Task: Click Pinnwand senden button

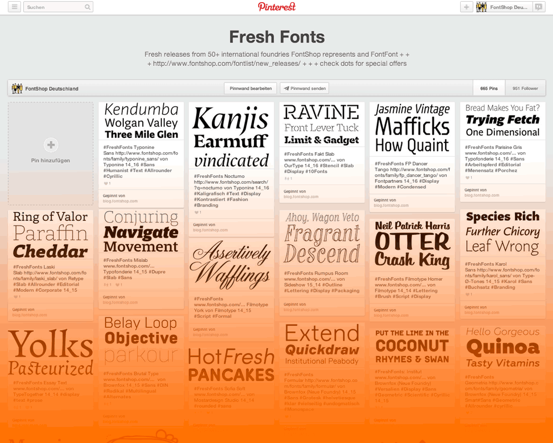Action: point(304,88)
